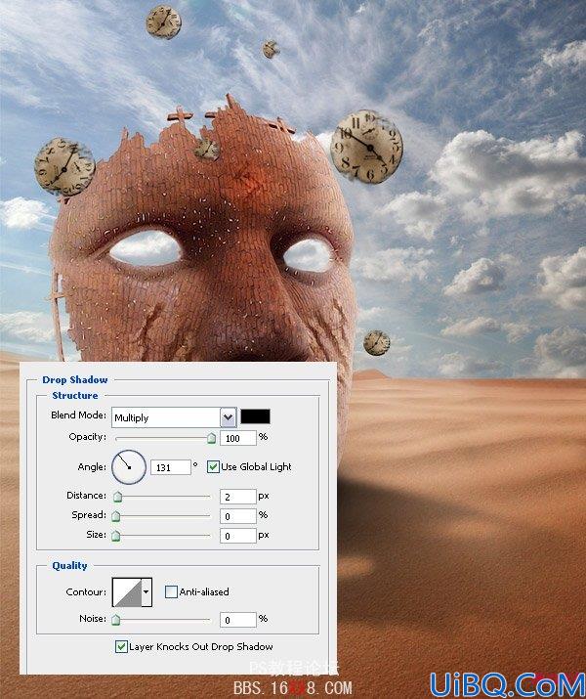Click the Blend Mode dropdown arrow button

(228, 417)
